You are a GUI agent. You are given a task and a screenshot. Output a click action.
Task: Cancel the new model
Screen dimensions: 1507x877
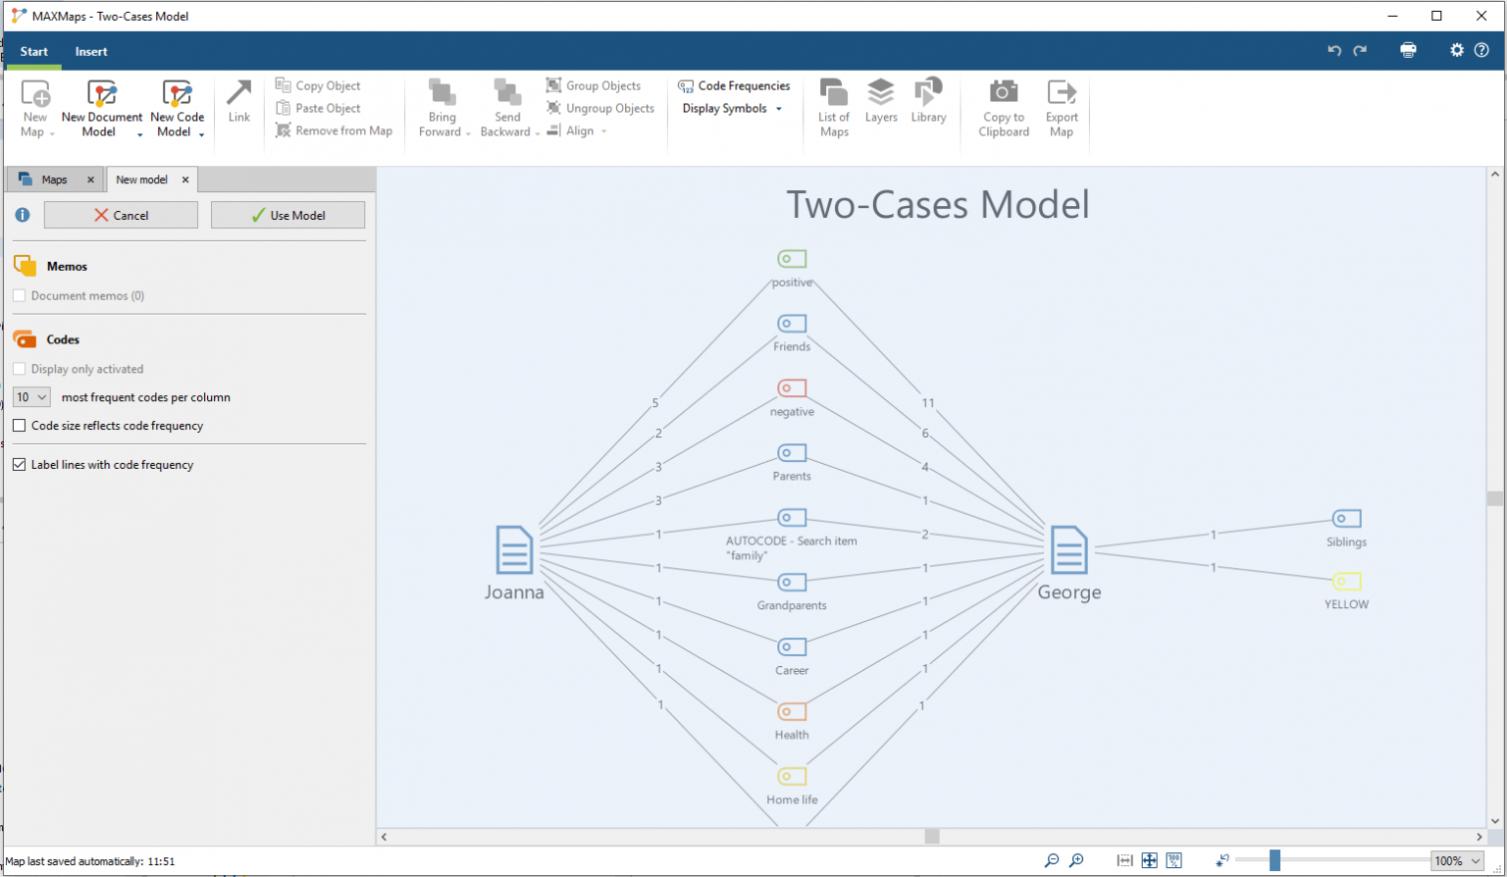pos(120,214)
